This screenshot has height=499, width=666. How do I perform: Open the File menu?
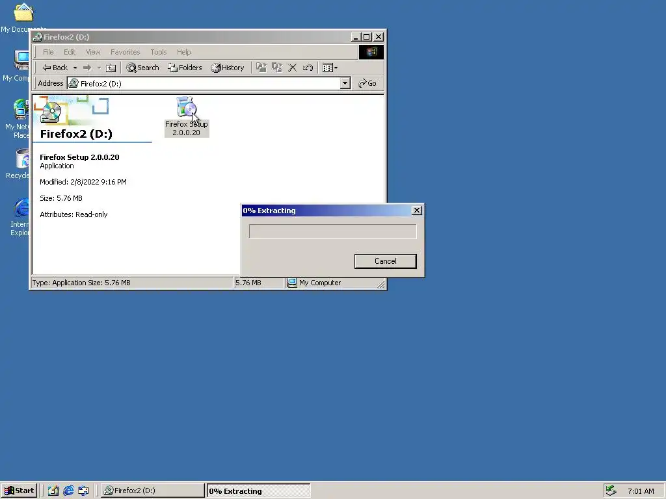pos(48,52)
